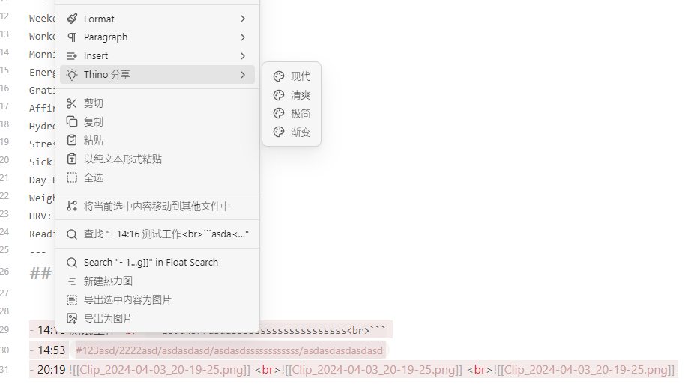Click the palette icon beside 极简
The image size is (697, 384).
click(279, 114)
